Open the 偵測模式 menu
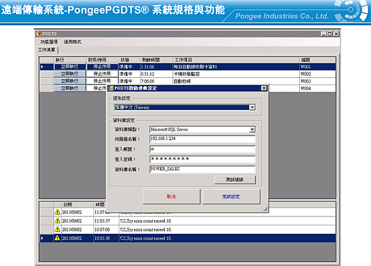Image resolution: width=371 pixels, height=266 pixels. coord(72,42)
